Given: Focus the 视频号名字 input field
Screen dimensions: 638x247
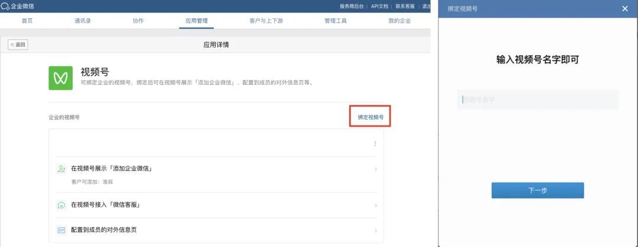Looking at the screenshot, I should [x=538, y=100].
